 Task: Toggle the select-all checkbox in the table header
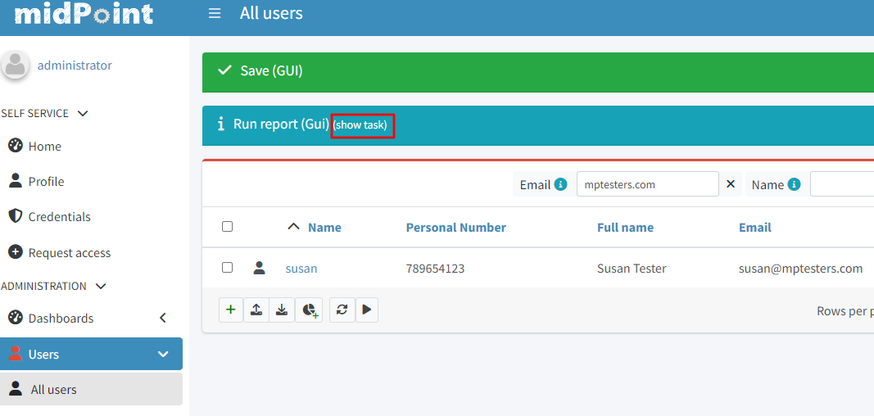coord(228,227)
